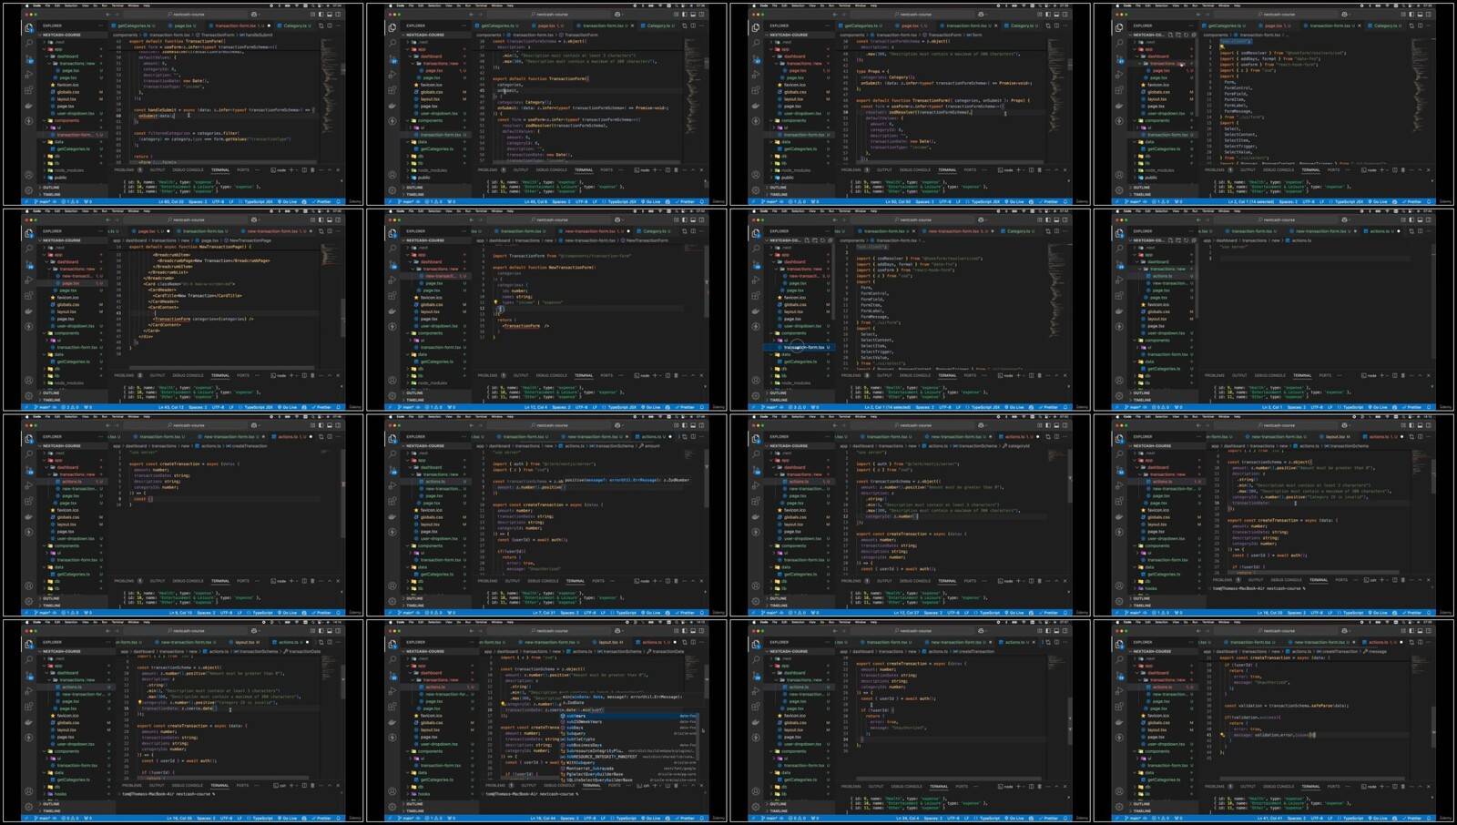This screenshot has width=1457, height=825.
Task: Open the screenshot with circled transaction-form.tsx in explorer
Action: point(911,310)
